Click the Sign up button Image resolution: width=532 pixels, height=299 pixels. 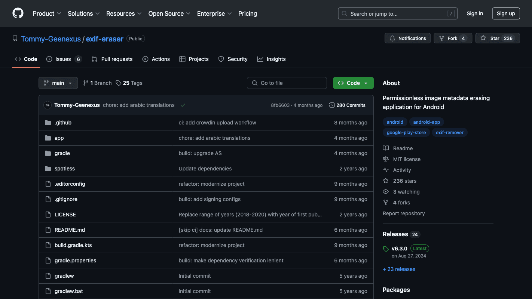pos(506,13)
